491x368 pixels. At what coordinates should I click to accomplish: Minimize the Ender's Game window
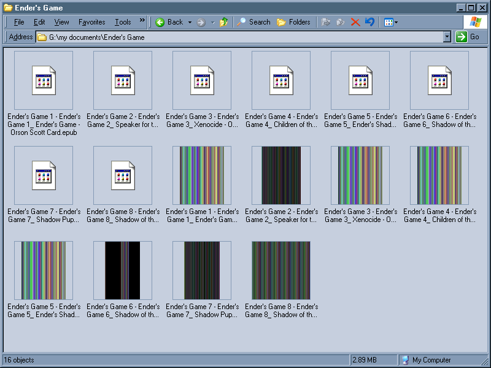461,7
